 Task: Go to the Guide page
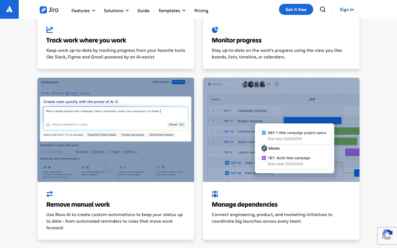tap(143, 10)
